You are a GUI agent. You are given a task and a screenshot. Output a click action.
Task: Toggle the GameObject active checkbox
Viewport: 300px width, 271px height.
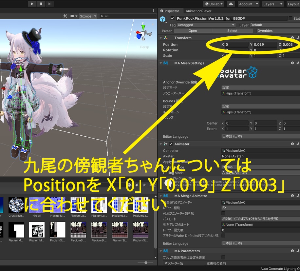click(172, 18)
